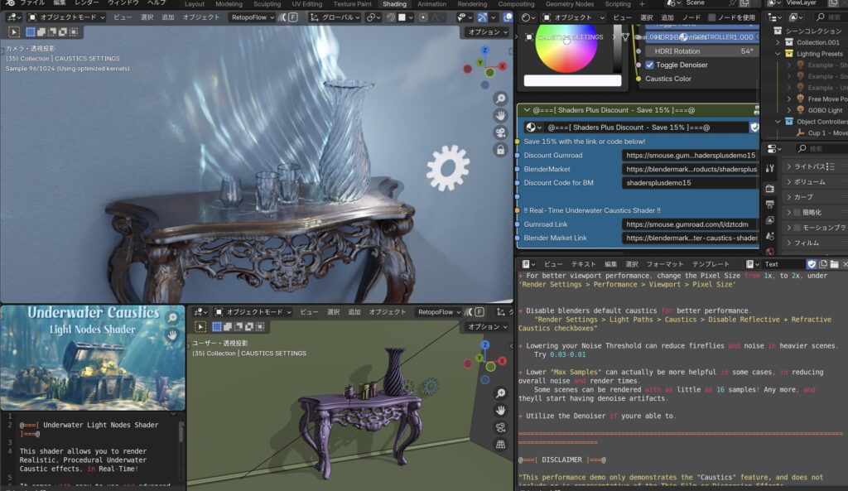Image resolution: width=848 pixels, height=491 pixels.
Task: Click the shadersplusdemo15 discount code field
Action: pos(691,183)
